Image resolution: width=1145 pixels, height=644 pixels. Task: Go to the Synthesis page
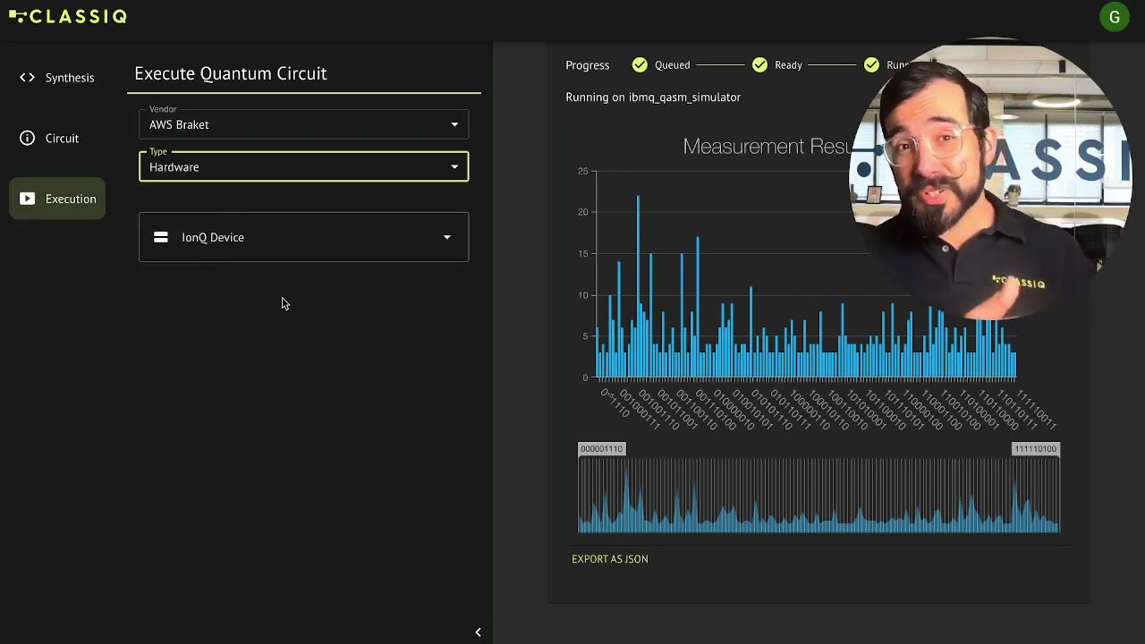(x=57, y=78)
